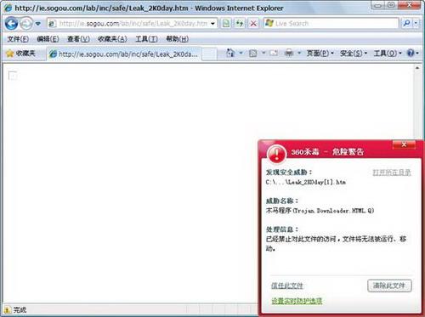Click the Leak_2K0day[1].htm file path text
This screenshot has width=425, height=317.
tap(305, 182)
